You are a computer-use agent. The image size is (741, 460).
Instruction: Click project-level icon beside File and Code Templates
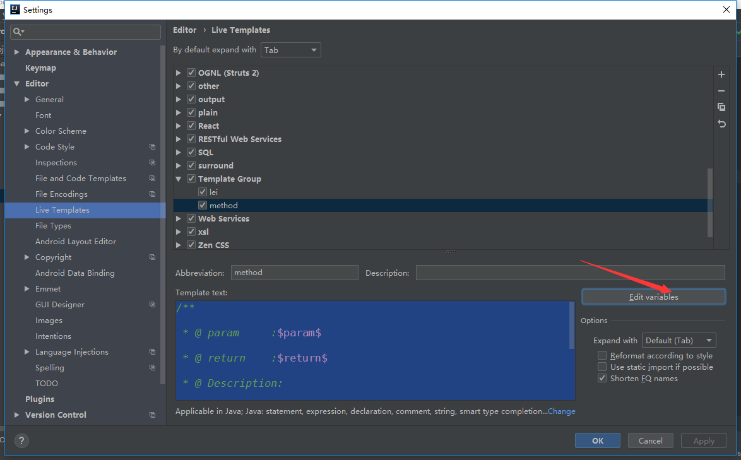point(152,179)
